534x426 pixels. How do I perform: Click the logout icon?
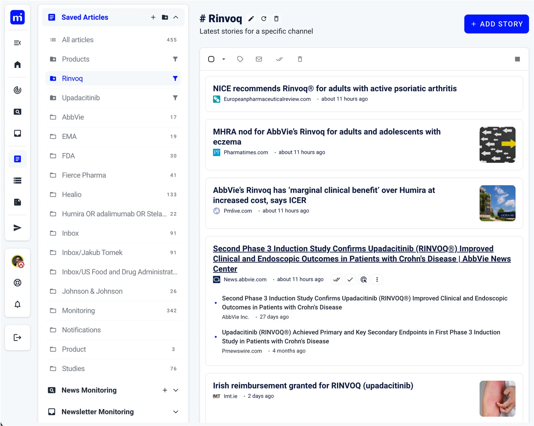click(x=18, y=337)
